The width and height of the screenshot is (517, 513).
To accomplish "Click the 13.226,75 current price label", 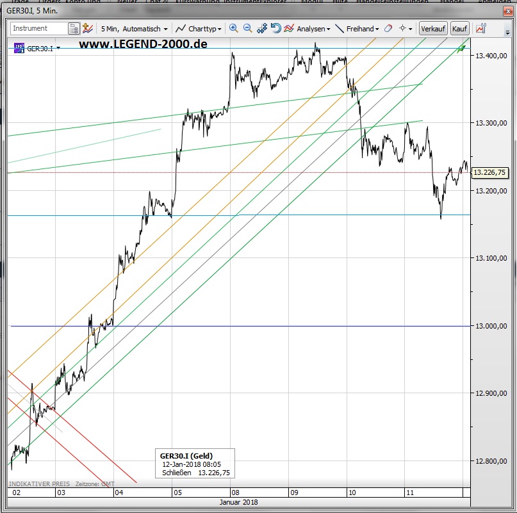I will 490,172.
